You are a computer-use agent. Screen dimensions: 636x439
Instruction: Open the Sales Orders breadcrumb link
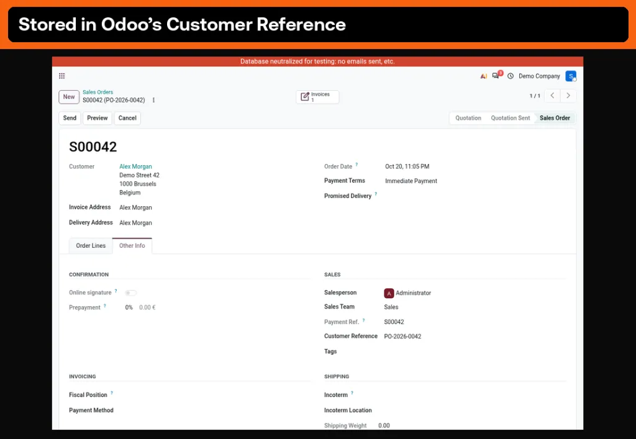(x=98, y=92)
